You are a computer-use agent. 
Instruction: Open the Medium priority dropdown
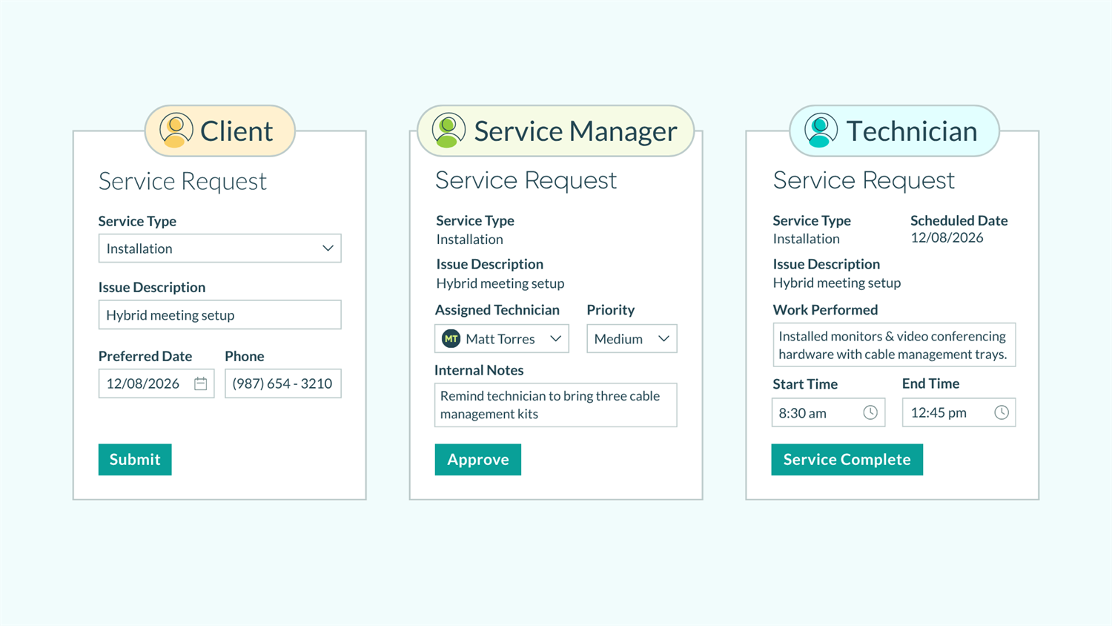[x=632, y=338]
